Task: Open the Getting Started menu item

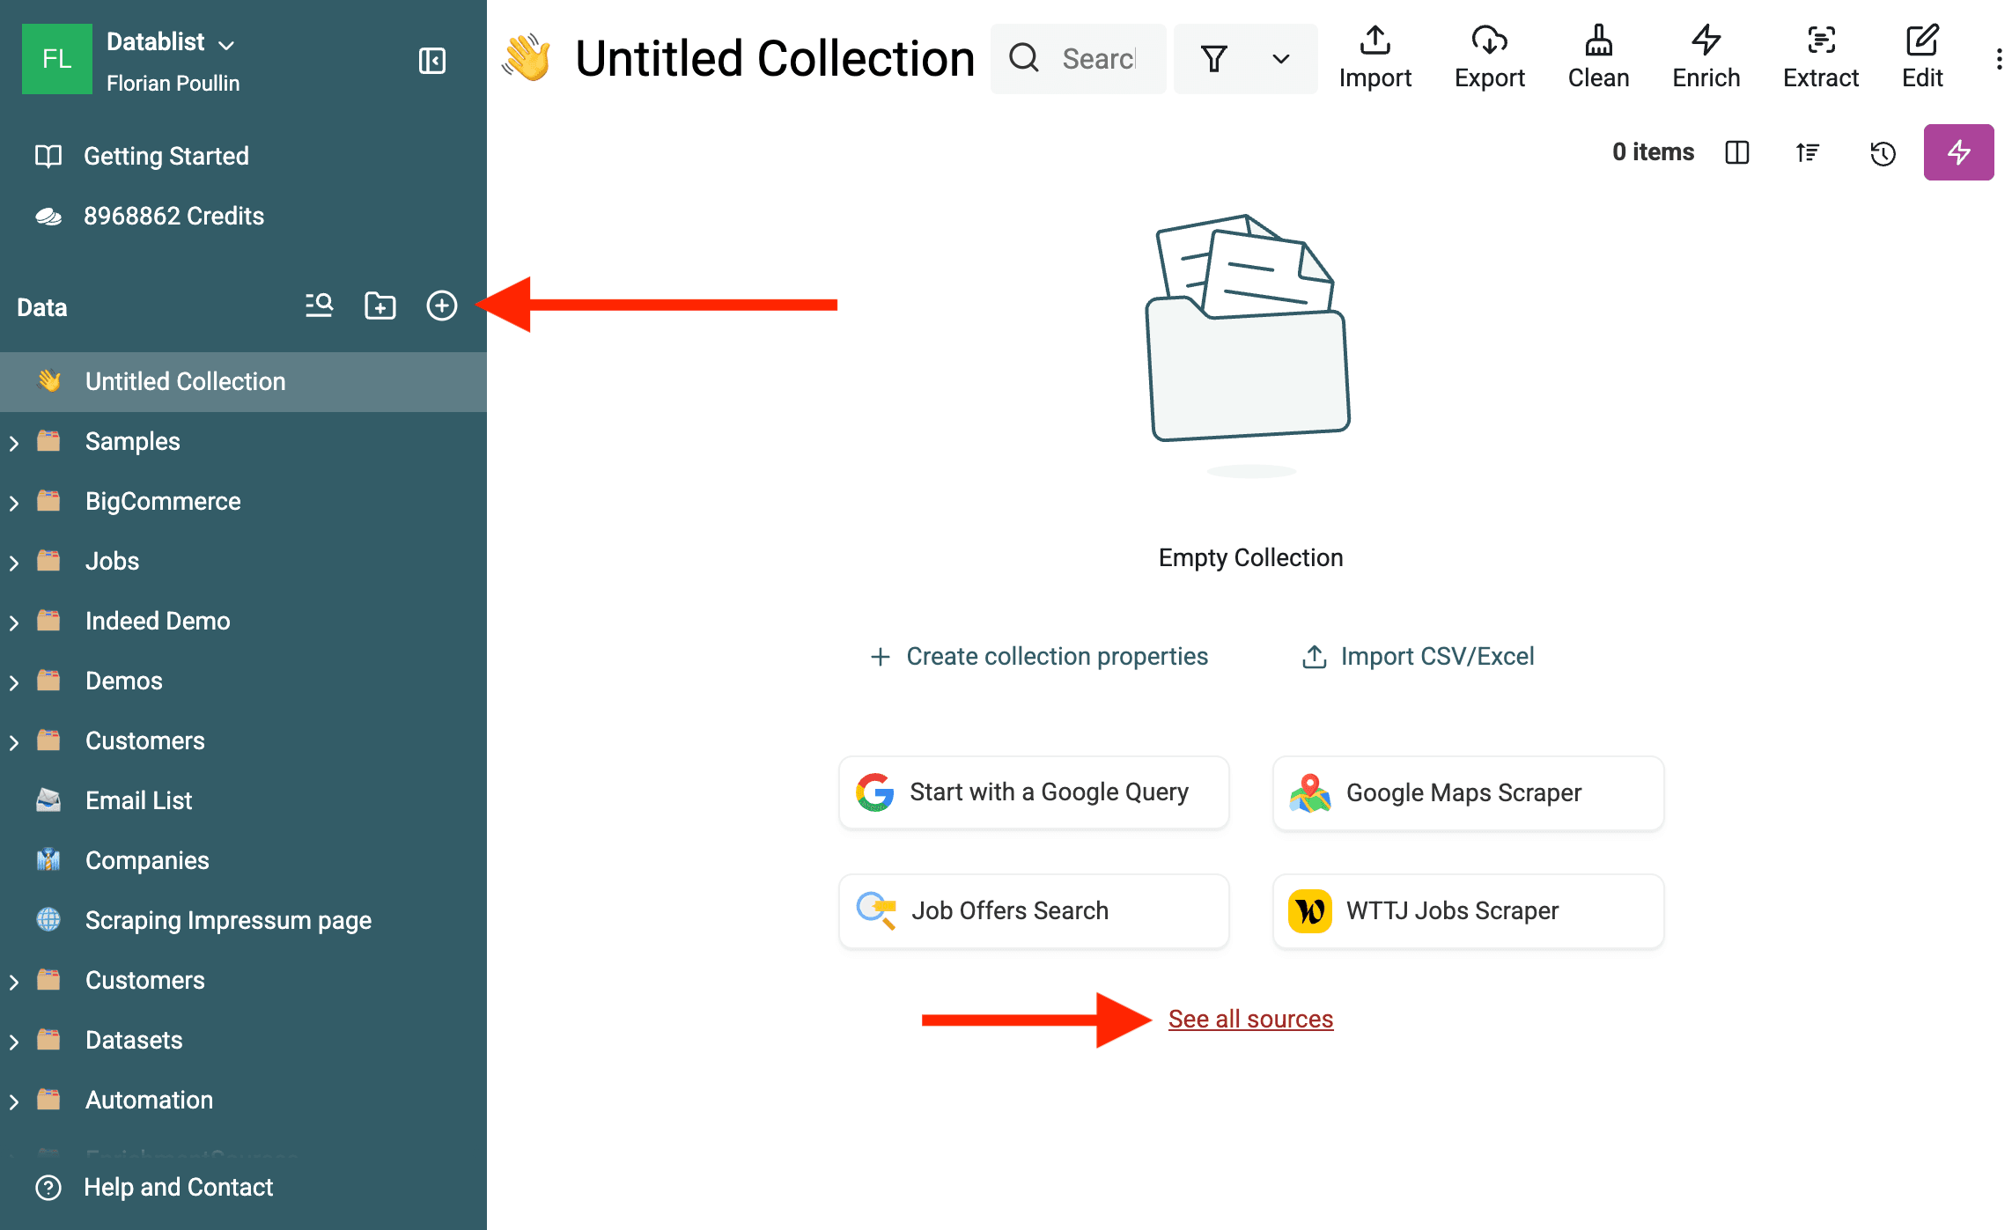Action: coord(166,156)
